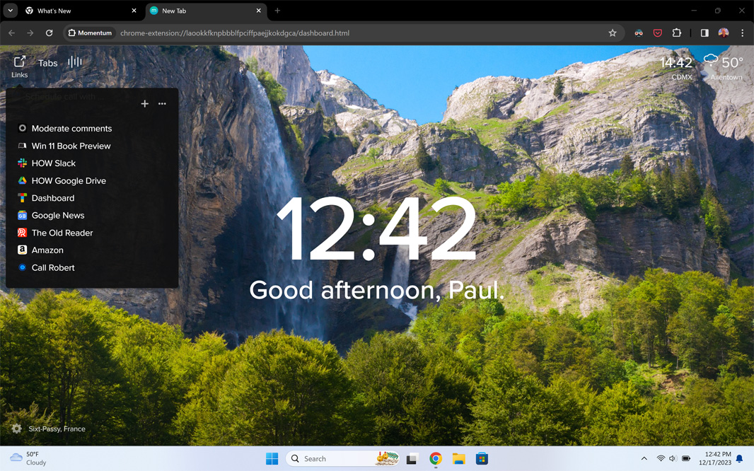This screenshot has width=754, height=471.
Task: Expand the tab search dropdown arrow
Action: 10,11
